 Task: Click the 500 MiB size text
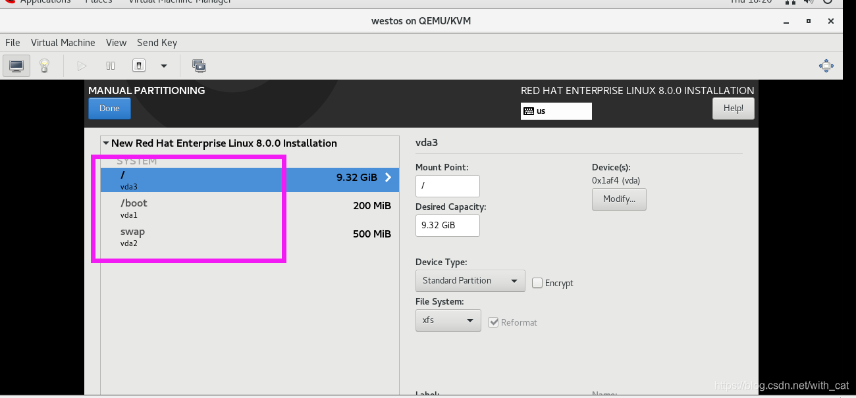(x=372, y=234)
